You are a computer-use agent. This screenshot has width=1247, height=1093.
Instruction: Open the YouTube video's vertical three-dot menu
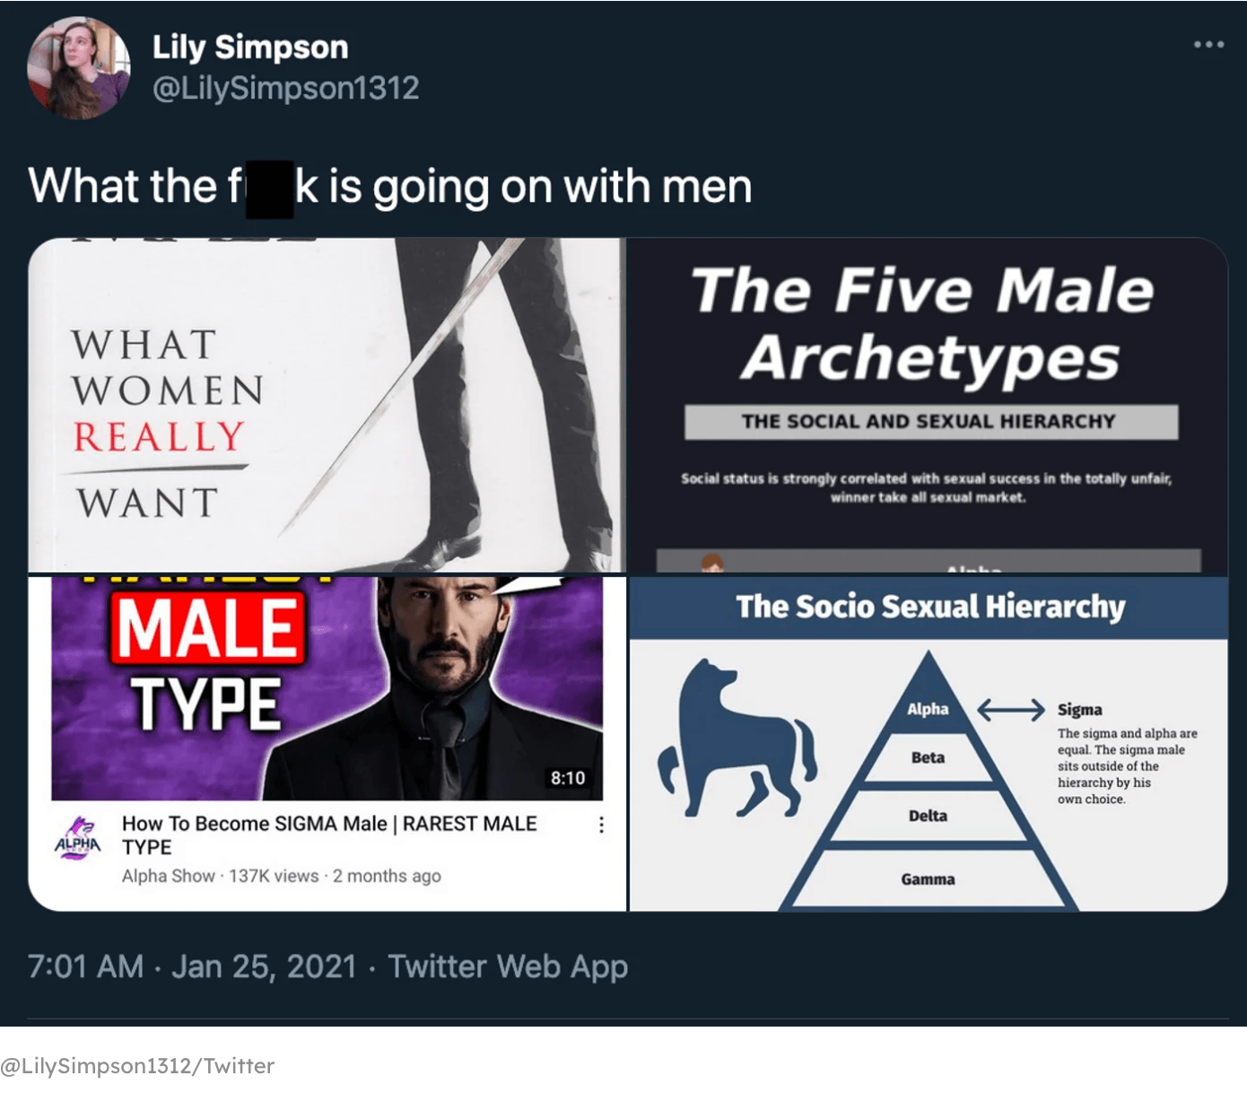pyautogui.click(x=601, y=825)
